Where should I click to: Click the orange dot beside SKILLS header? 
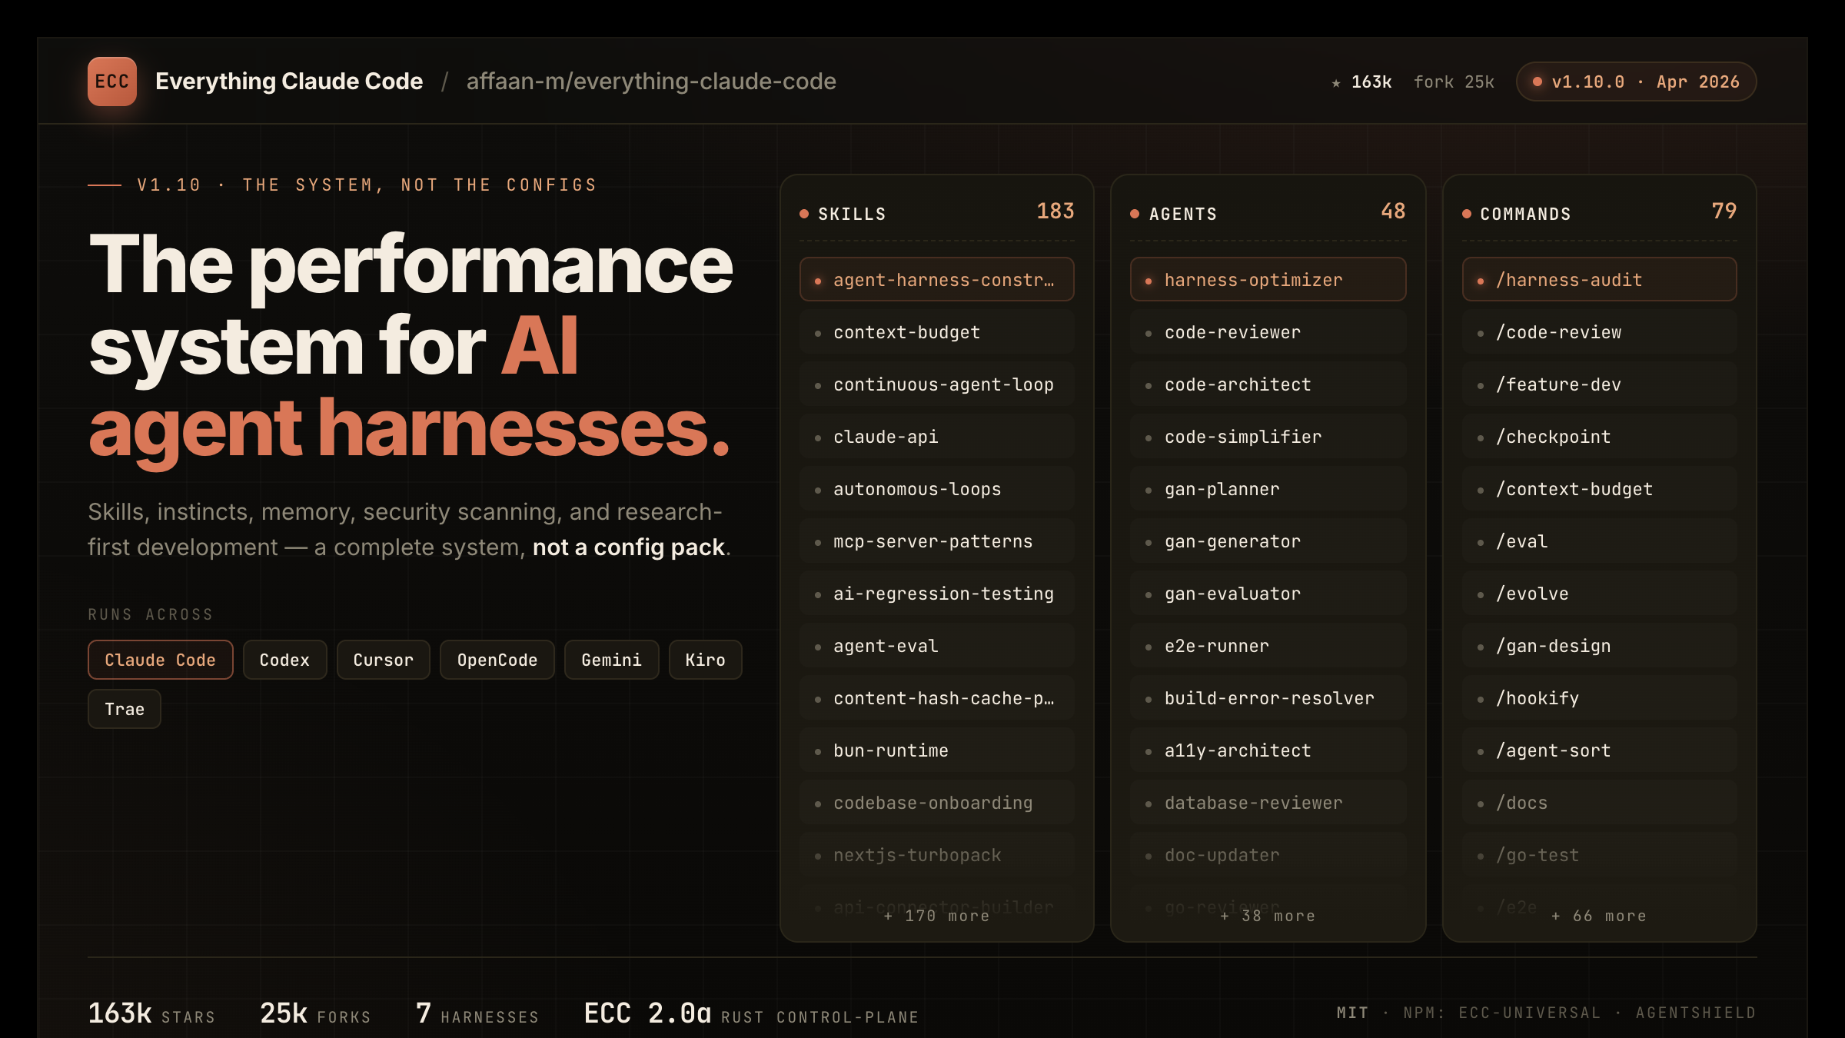[804, 214]
